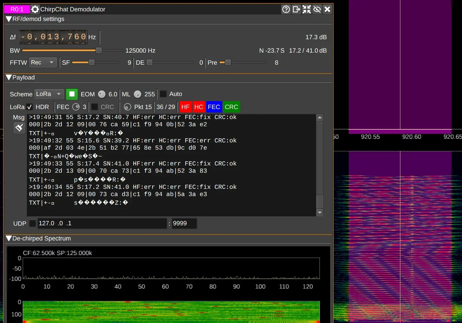This screenshot has height=323, width=462.
Task: Click the de-chirped spectrum plot
Action: pyautogui.click(x=171, y=268)
